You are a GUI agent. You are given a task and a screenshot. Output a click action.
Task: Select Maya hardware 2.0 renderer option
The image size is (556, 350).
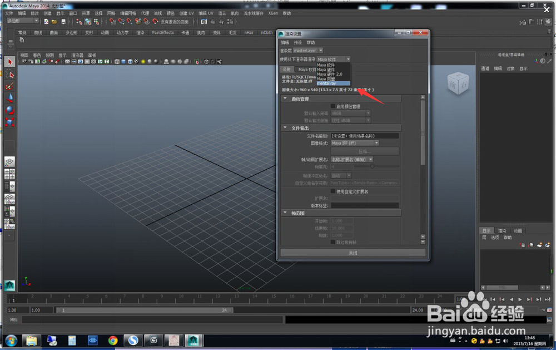point(333,74)
